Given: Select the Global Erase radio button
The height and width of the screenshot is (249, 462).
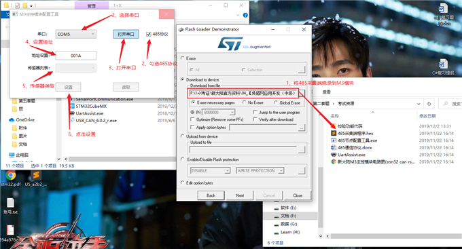Looking at the screenshot, I should tap(276, 102).
